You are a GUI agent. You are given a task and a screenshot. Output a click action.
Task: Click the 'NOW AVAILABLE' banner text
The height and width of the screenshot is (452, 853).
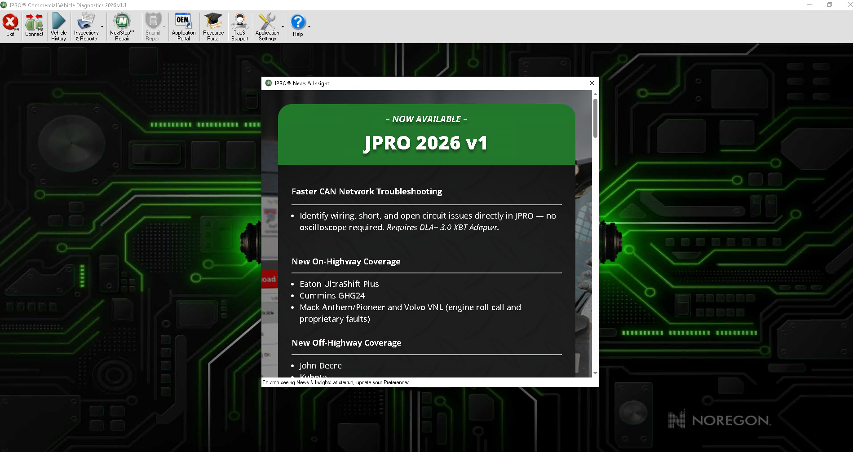tap(426, 119)
